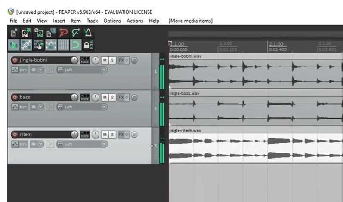Open FX chain for jingle-bobni track
The image size is (343, 202).
point(121,60)
